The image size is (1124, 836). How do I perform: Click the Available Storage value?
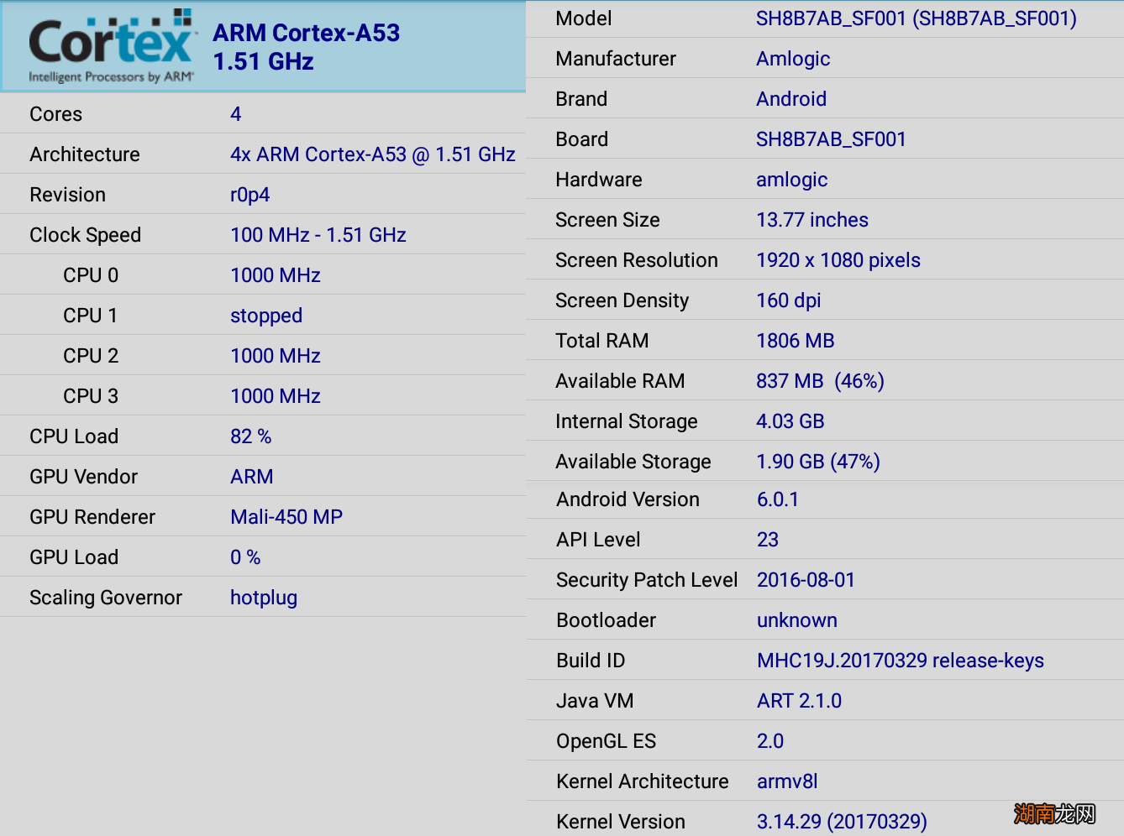(x=817, y=462)
